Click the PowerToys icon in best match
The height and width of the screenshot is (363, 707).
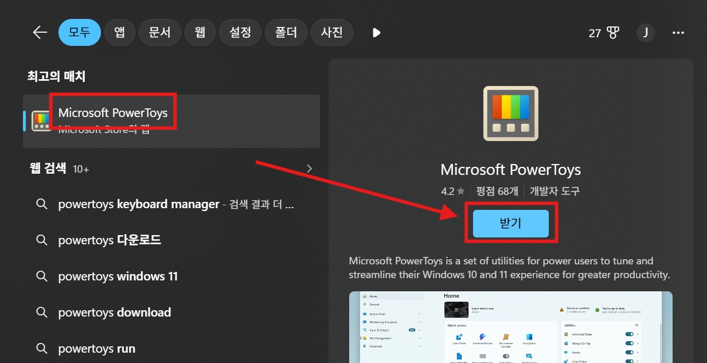[x=41, y=121]
